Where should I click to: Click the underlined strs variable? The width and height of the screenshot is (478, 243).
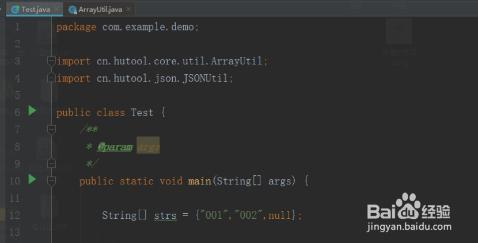(165, 215)
